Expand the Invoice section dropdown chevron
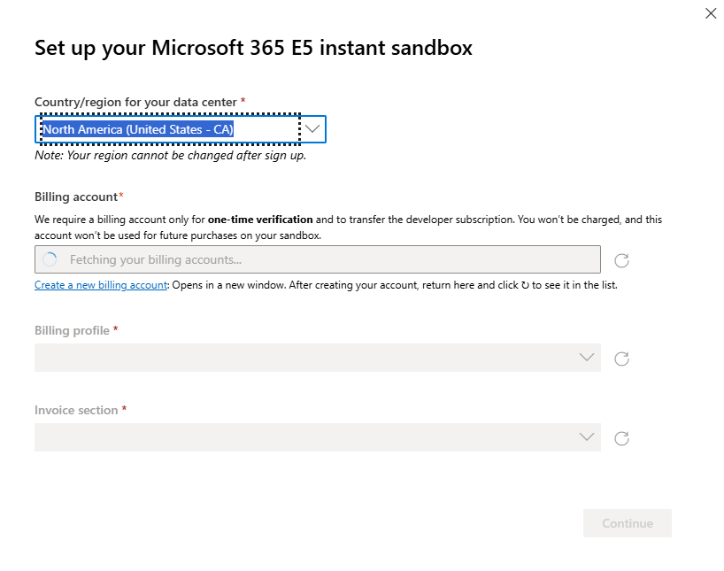 click(587, 436)
